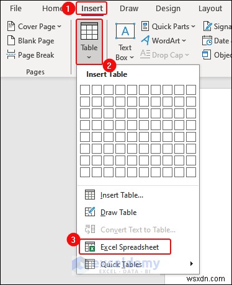Open the Design ribbon tab
This screenshot has height=285, width=232.
click(168, 9)
